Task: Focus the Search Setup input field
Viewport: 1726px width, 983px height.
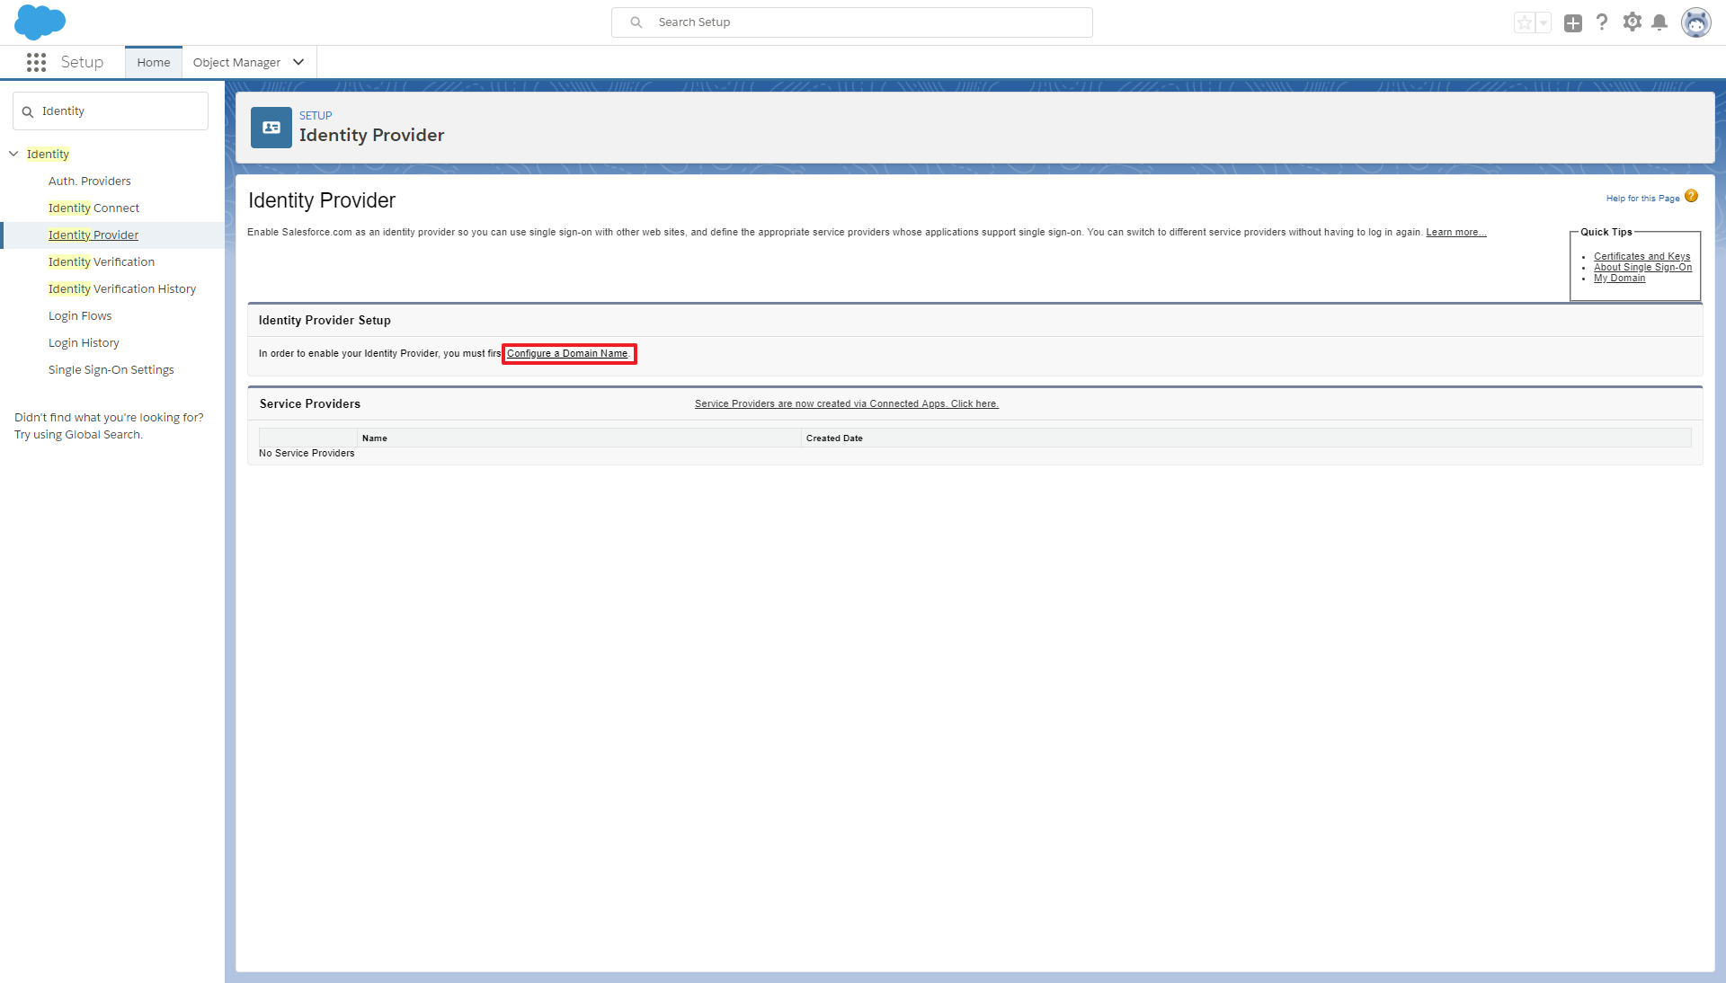Action: tap(851, 22)
